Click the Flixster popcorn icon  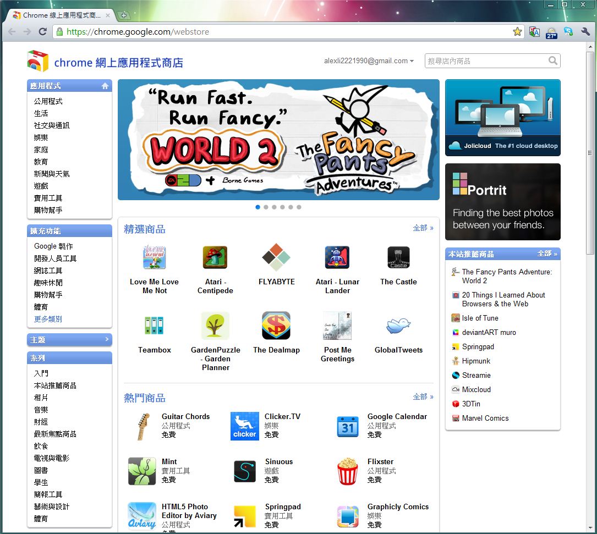348,472
